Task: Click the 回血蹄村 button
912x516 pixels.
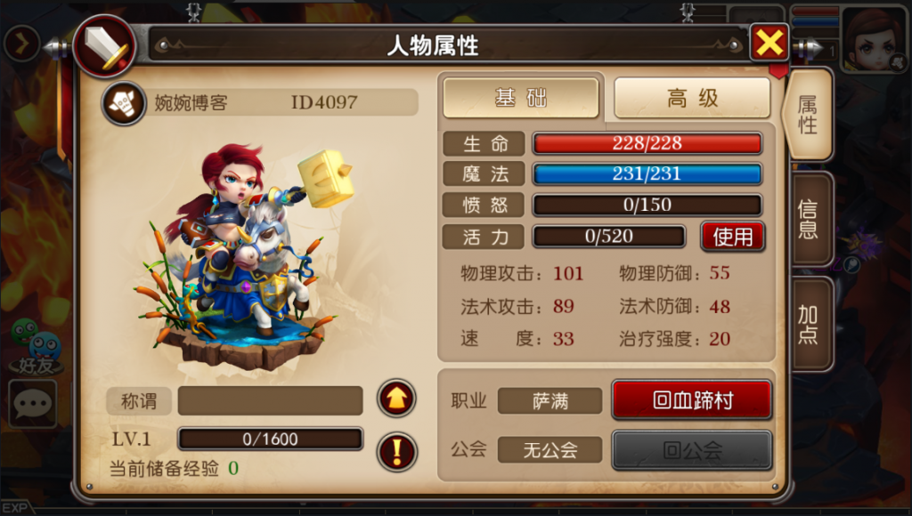Action: [692, 399]
